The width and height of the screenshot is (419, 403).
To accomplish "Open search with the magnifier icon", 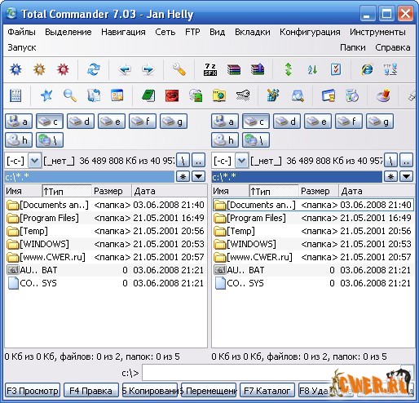I will click(70, 95).
